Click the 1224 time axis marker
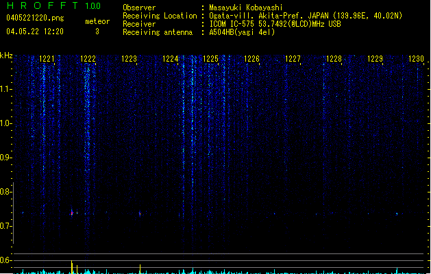This screenshot has width=431, height=274. (x=170, y=59)
